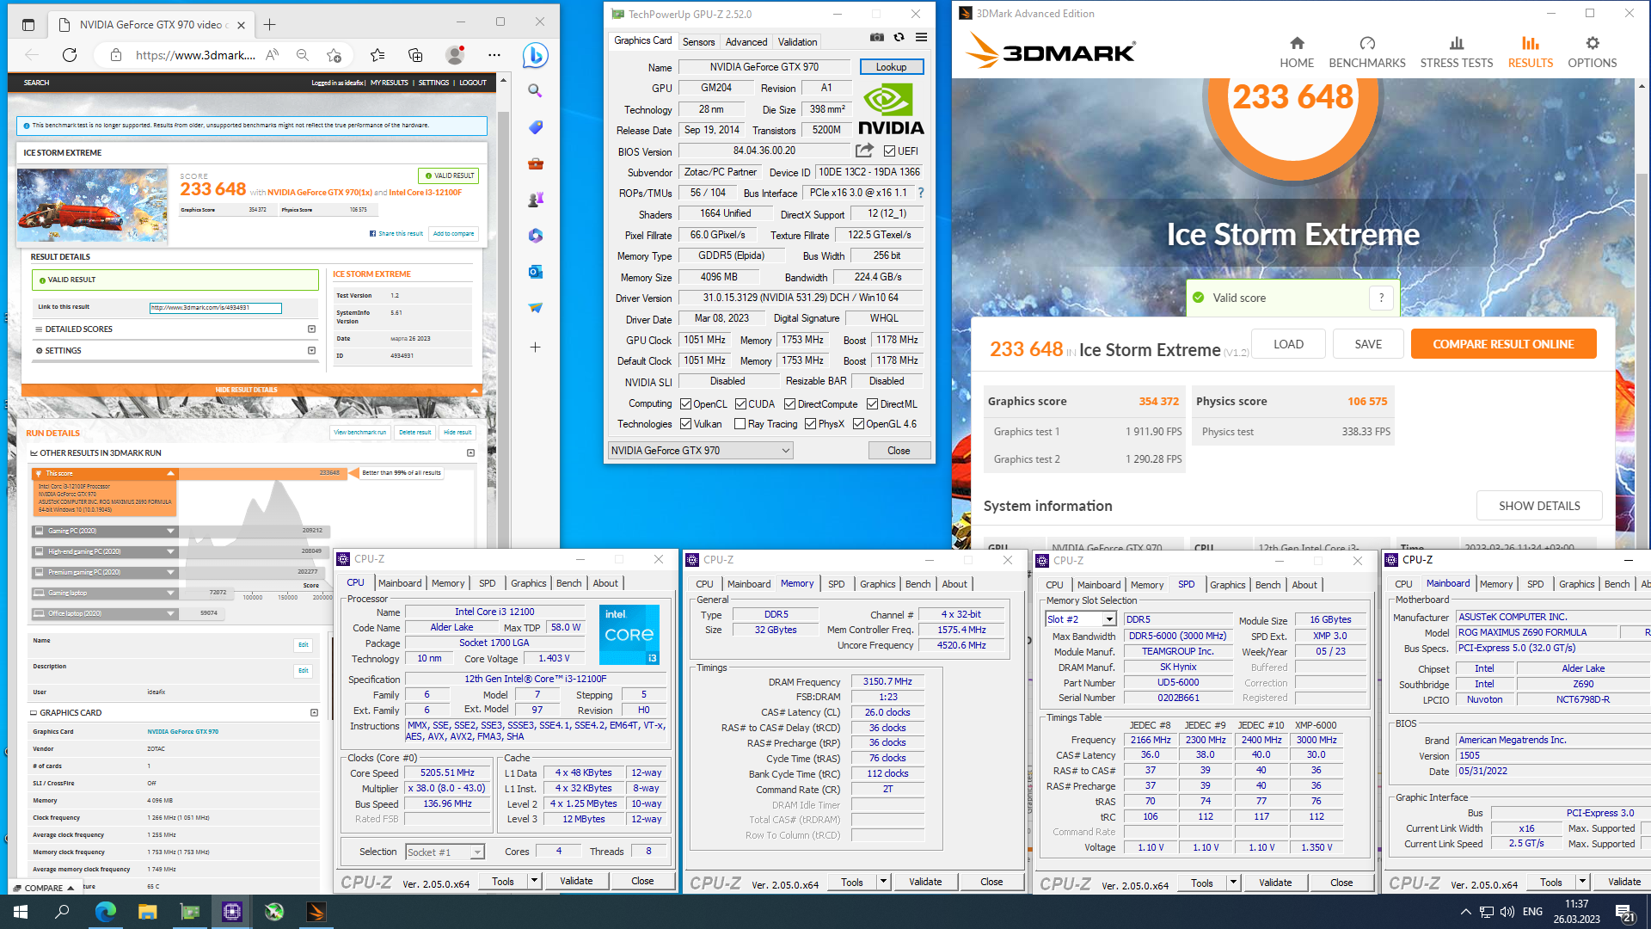
Task: Toggle DirectML checkbox in GPU-Z
Action: coord(872,403)
